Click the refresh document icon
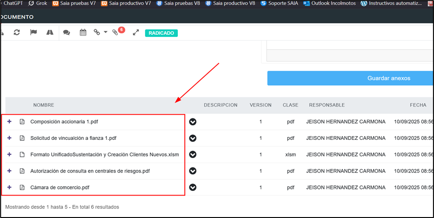The width and height of the screenshot is (434, 218). tap(17, 32)
